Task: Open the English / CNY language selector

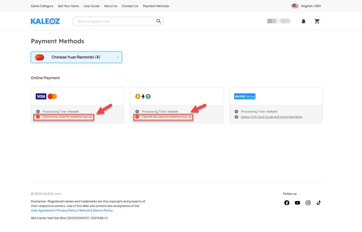Action: click(x=311, y=6)
